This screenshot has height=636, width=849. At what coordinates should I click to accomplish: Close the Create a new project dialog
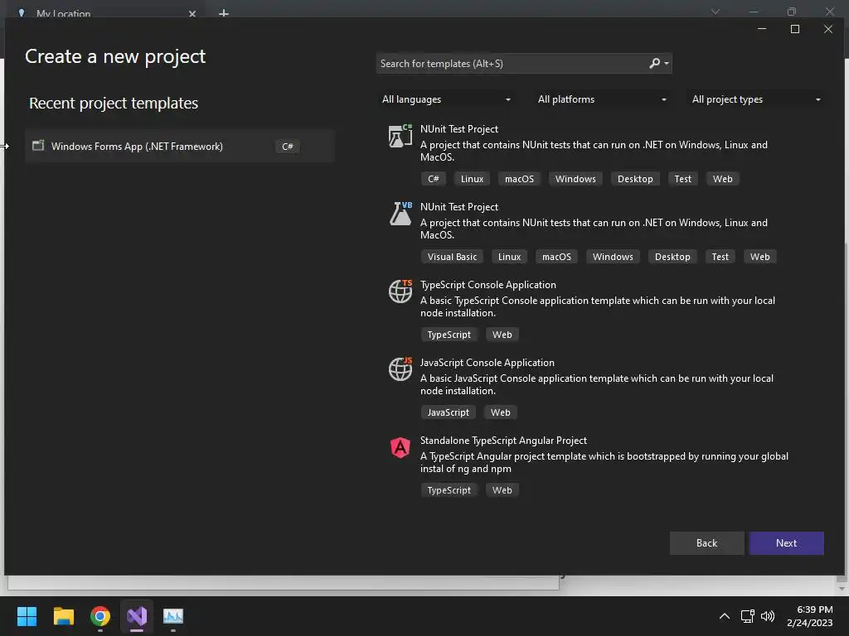tap(828, 29)
